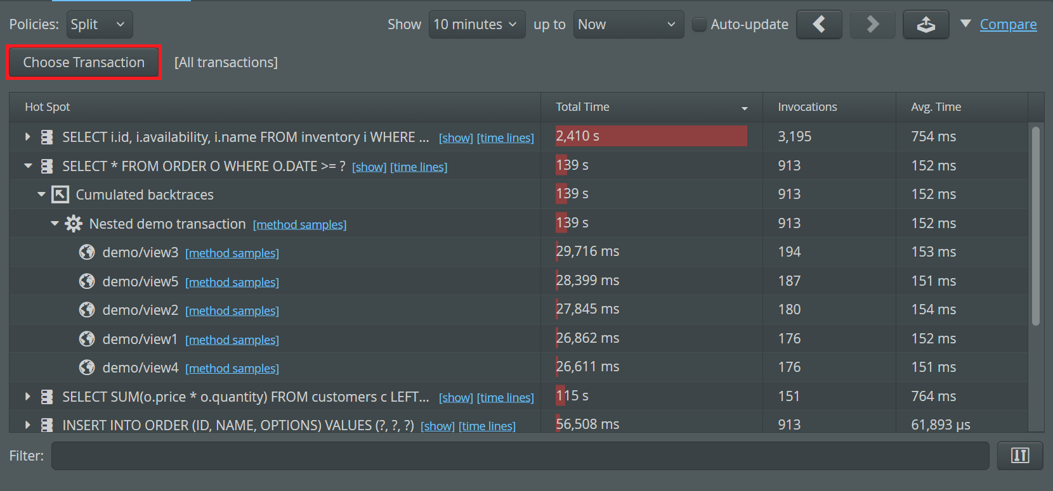The height and width of the screenshot is (491, 1053).
Task: Click the back arrow navigation button
Action: pyautogui.click(x=819, y=25)
